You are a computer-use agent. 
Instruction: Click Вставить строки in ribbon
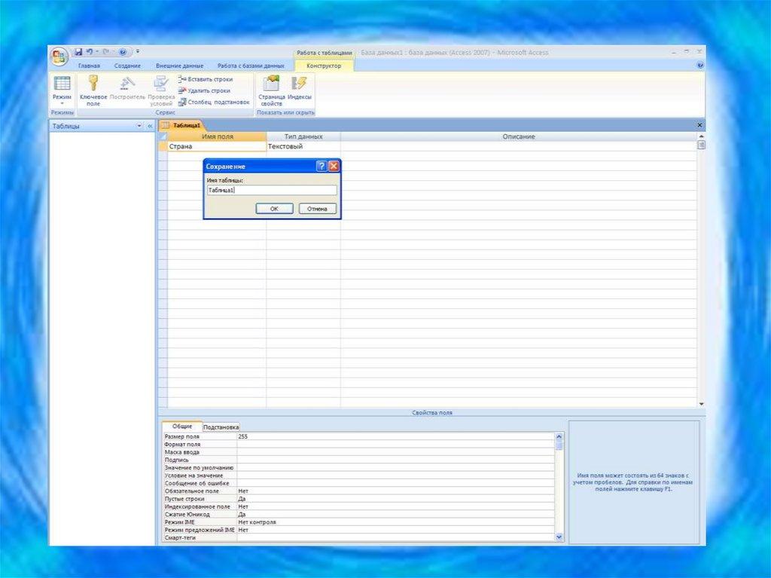point(206,79)
